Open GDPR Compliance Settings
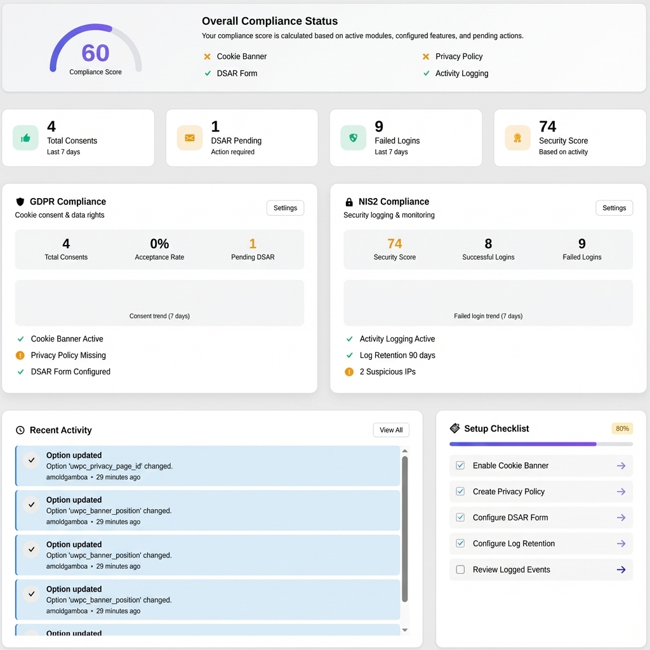The width and height of the screenshot is (650, 650). pos(285,208)
